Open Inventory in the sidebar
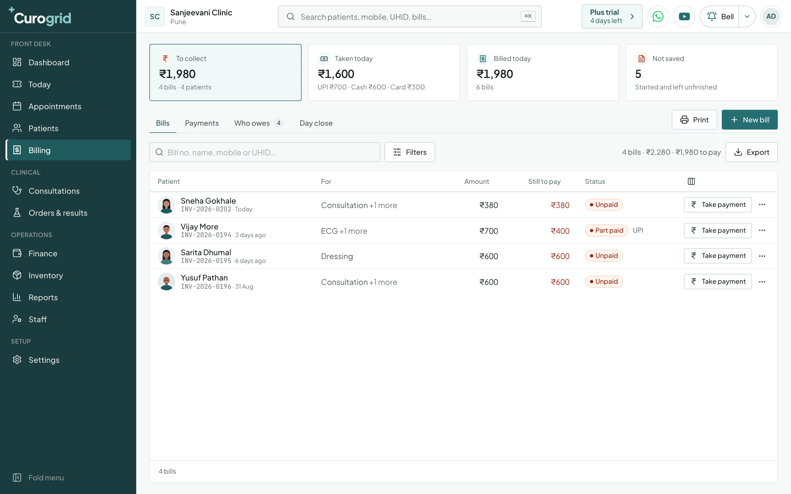Screen dimensions: 791x494 (x=68, y=276)
